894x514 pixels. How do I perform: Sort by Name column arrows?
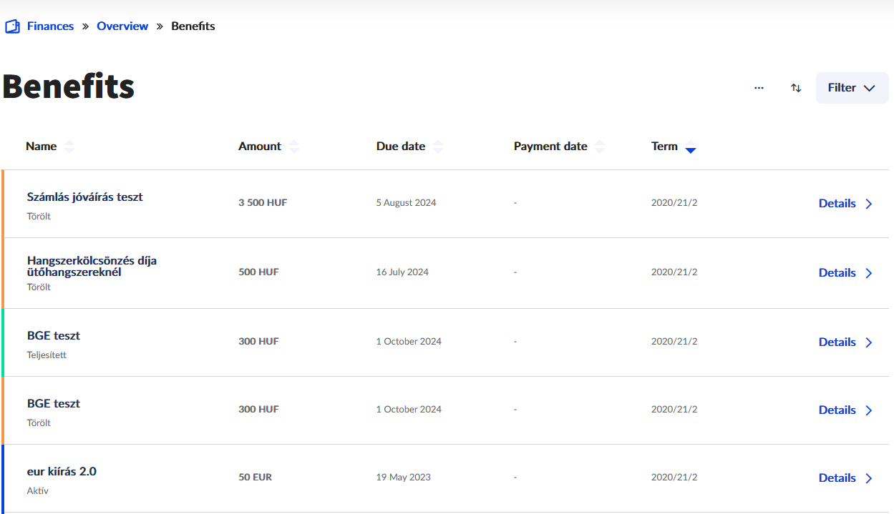coord(69,147)
